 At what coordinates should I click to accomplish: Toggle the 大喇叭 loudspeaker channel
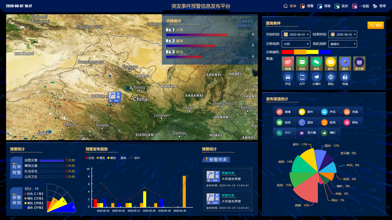pos(316,78)
